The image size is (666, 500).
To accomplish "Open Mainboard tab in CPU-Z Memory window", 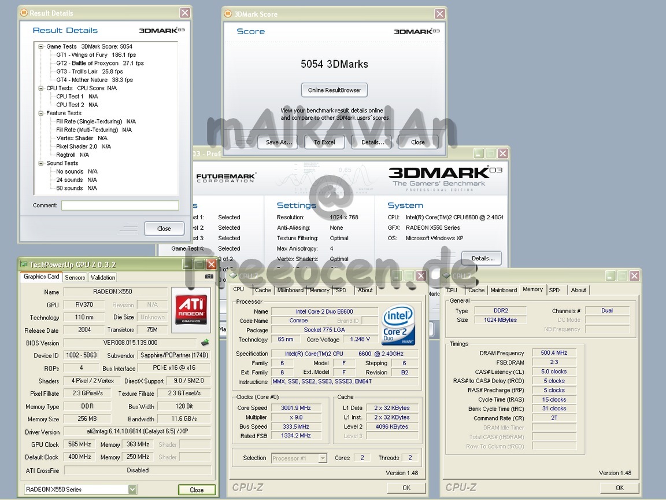I will (504, 290).
